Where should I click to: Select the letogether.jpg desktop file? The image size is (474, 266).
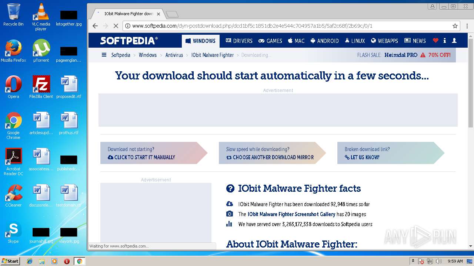click(x=69, y=17)
